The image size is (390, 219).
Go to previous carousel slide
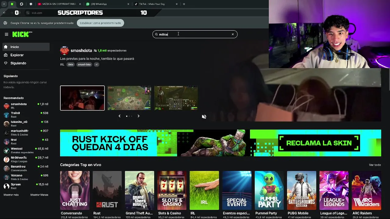coord(119,116)
